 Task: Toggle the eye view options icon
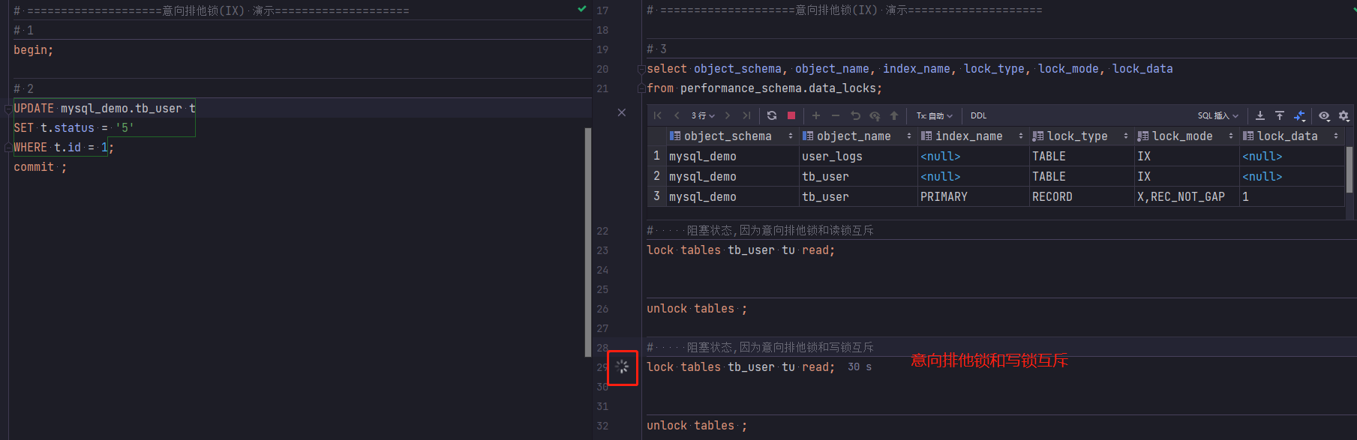(x=1325, y=115)
